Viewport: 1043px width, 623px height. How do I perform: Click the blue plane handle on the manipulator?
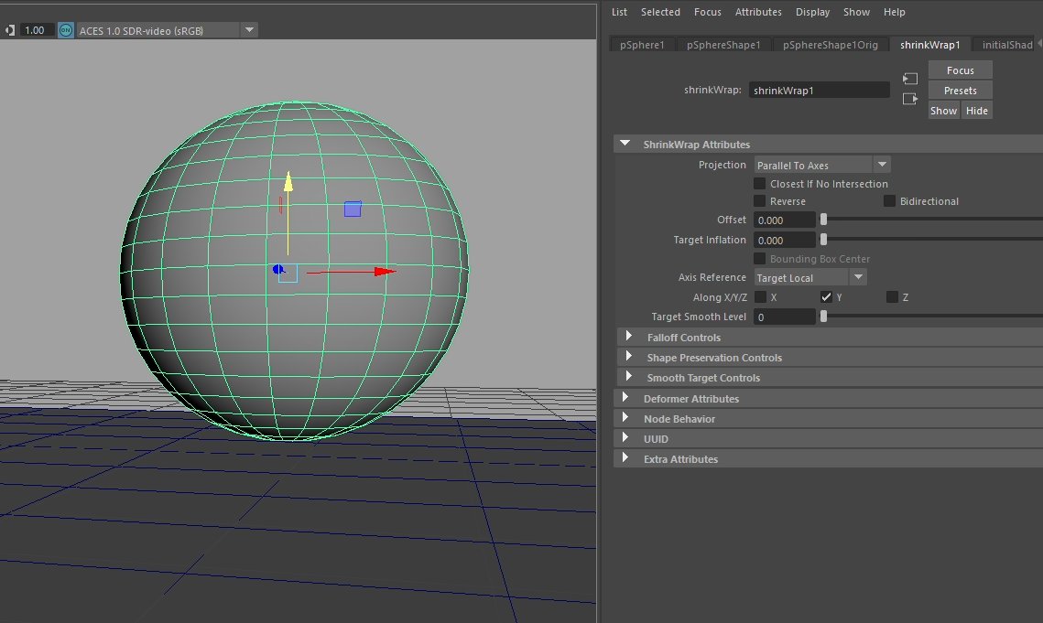pos(353,209)
